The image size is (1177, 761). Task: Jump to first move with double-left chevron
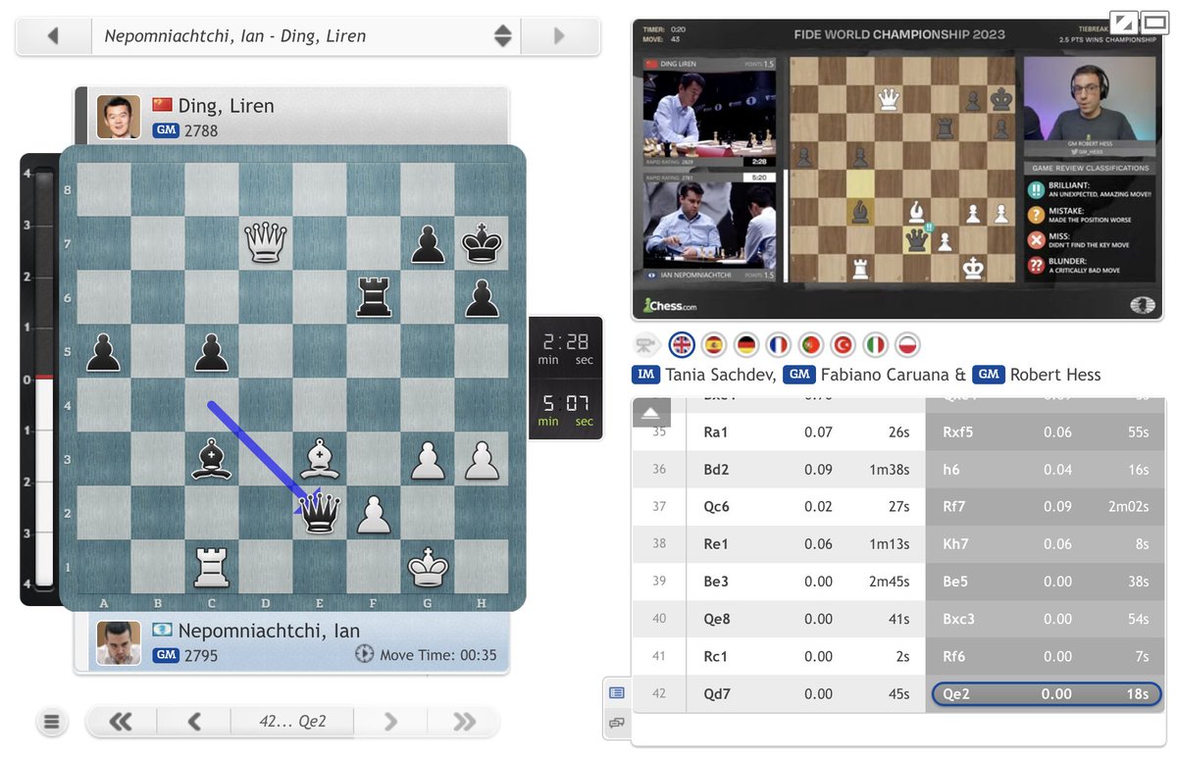123,721
